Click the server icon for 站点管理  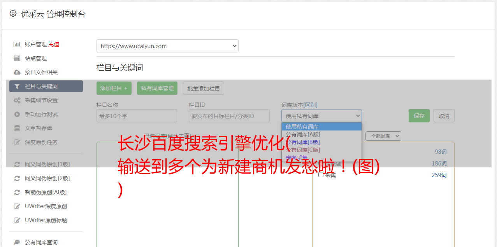pos(17,58)
